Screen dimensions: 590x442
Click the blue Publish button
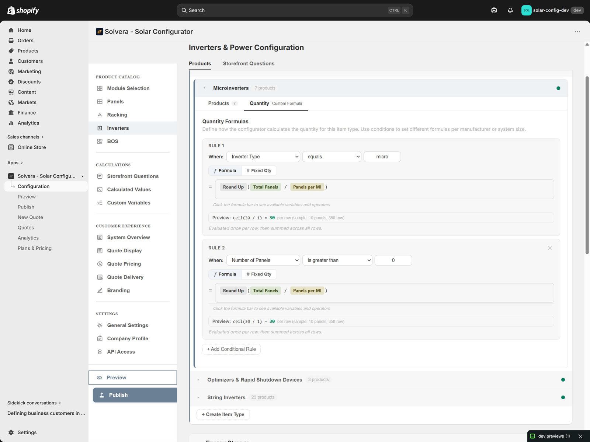tap(135, 395)
